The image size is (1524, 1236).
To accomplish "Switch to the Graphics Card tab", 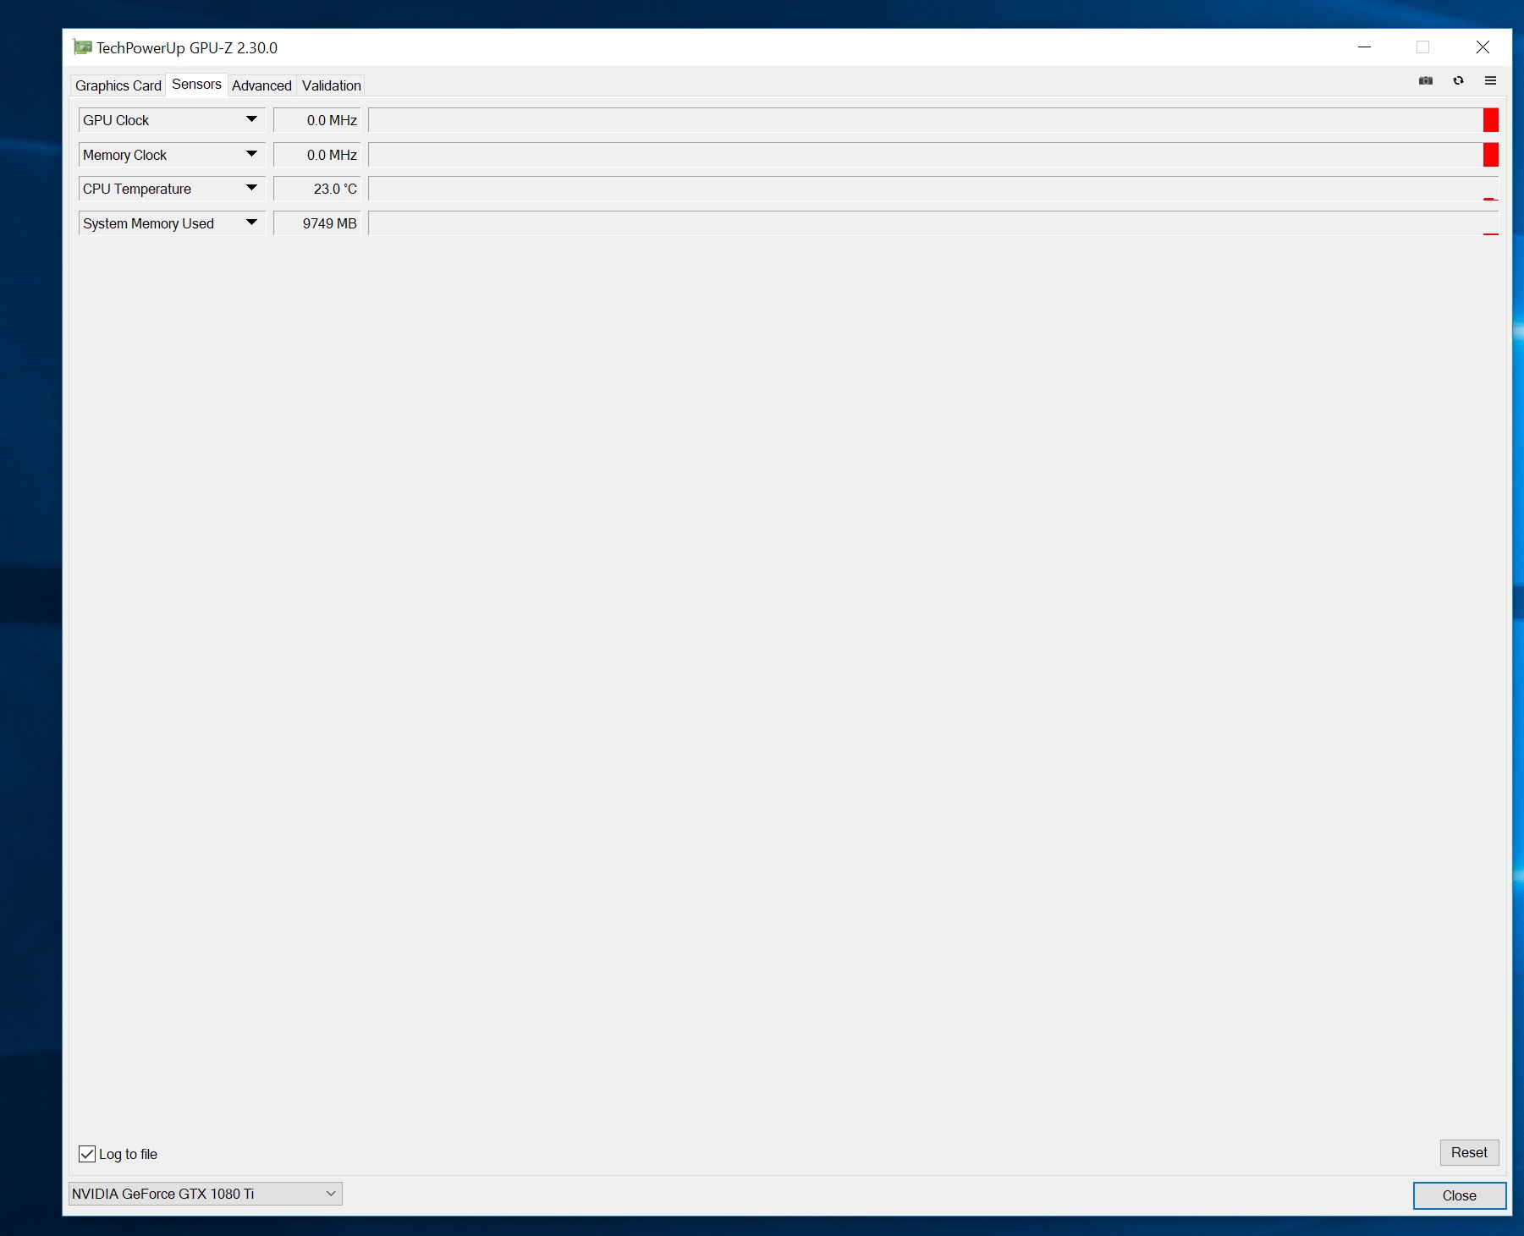I will click(118, 85).
